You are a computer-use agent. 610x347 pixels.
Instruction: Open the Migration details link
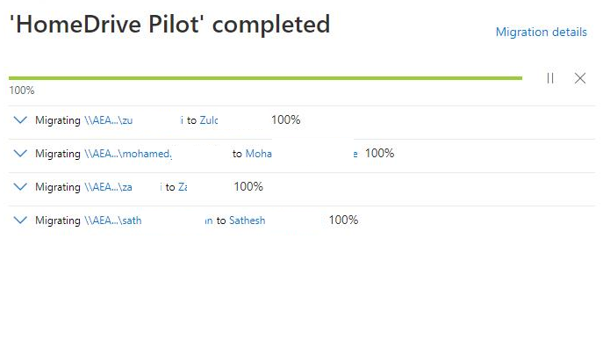click(x=542, y=32)
